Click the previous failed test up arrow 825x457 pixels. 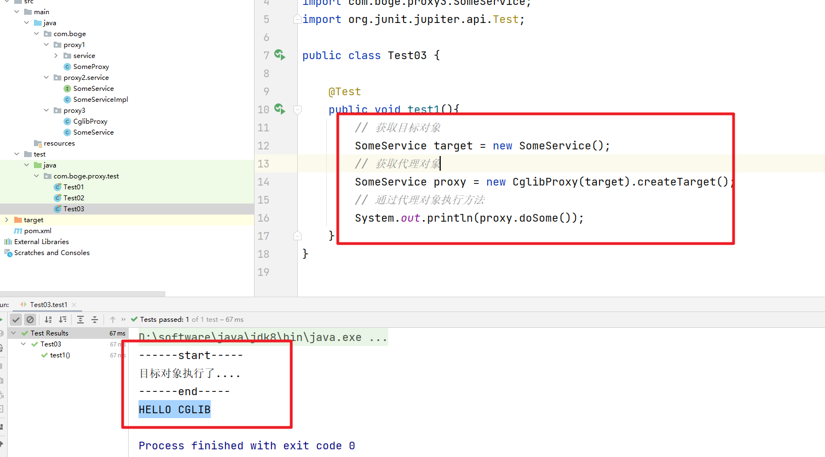113,320
